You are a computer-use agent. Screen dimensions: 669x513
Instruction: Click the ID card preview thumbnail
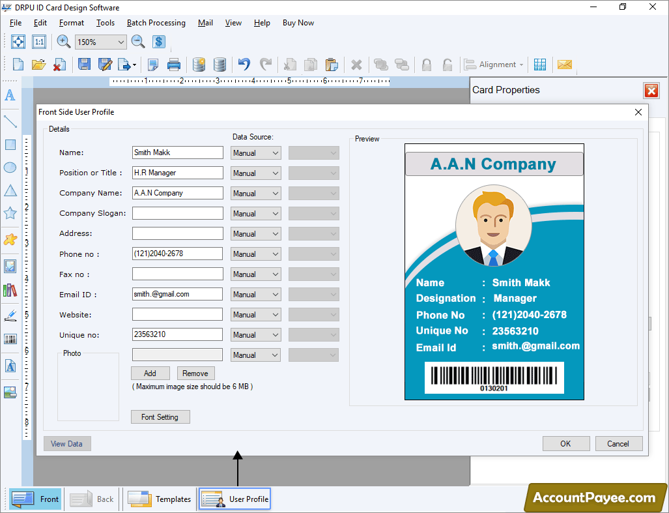[x=494, y=272]
